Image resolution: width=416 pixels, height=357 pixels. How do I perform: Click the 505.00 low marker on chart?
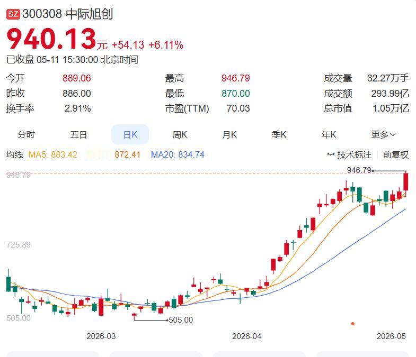[181, 320]
